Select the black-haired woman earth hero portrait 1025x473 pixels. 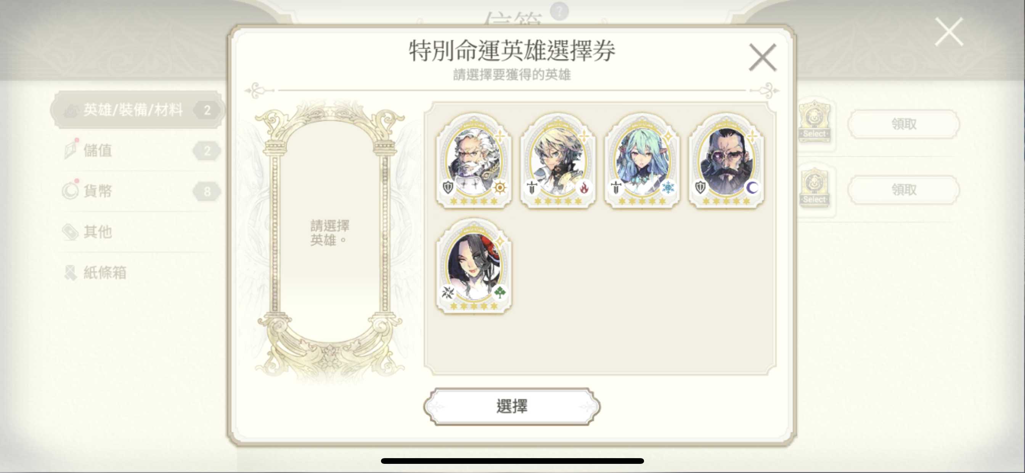click(x=474, y=265)
